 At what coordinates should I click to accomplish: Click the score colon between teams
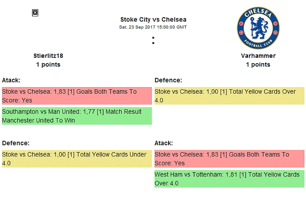153,41
